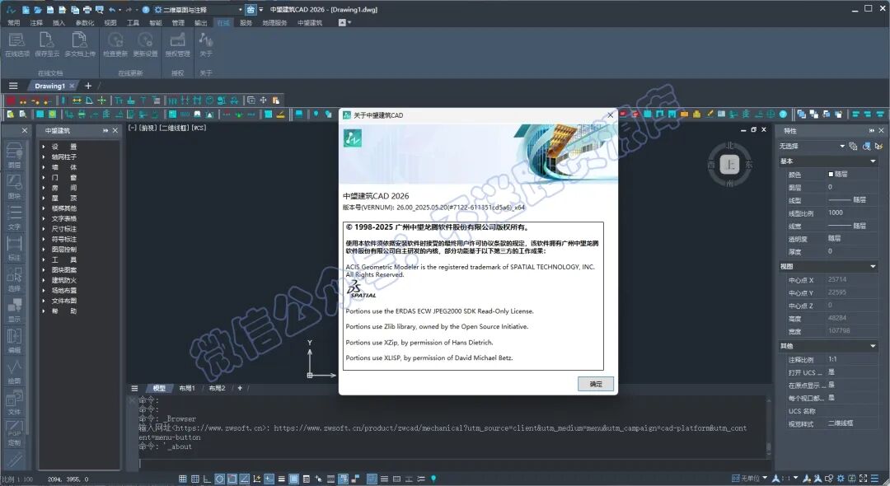890x486 pixels.
Task: Click the New file icon in quick access toolbar
Action: tap(26, 10)
